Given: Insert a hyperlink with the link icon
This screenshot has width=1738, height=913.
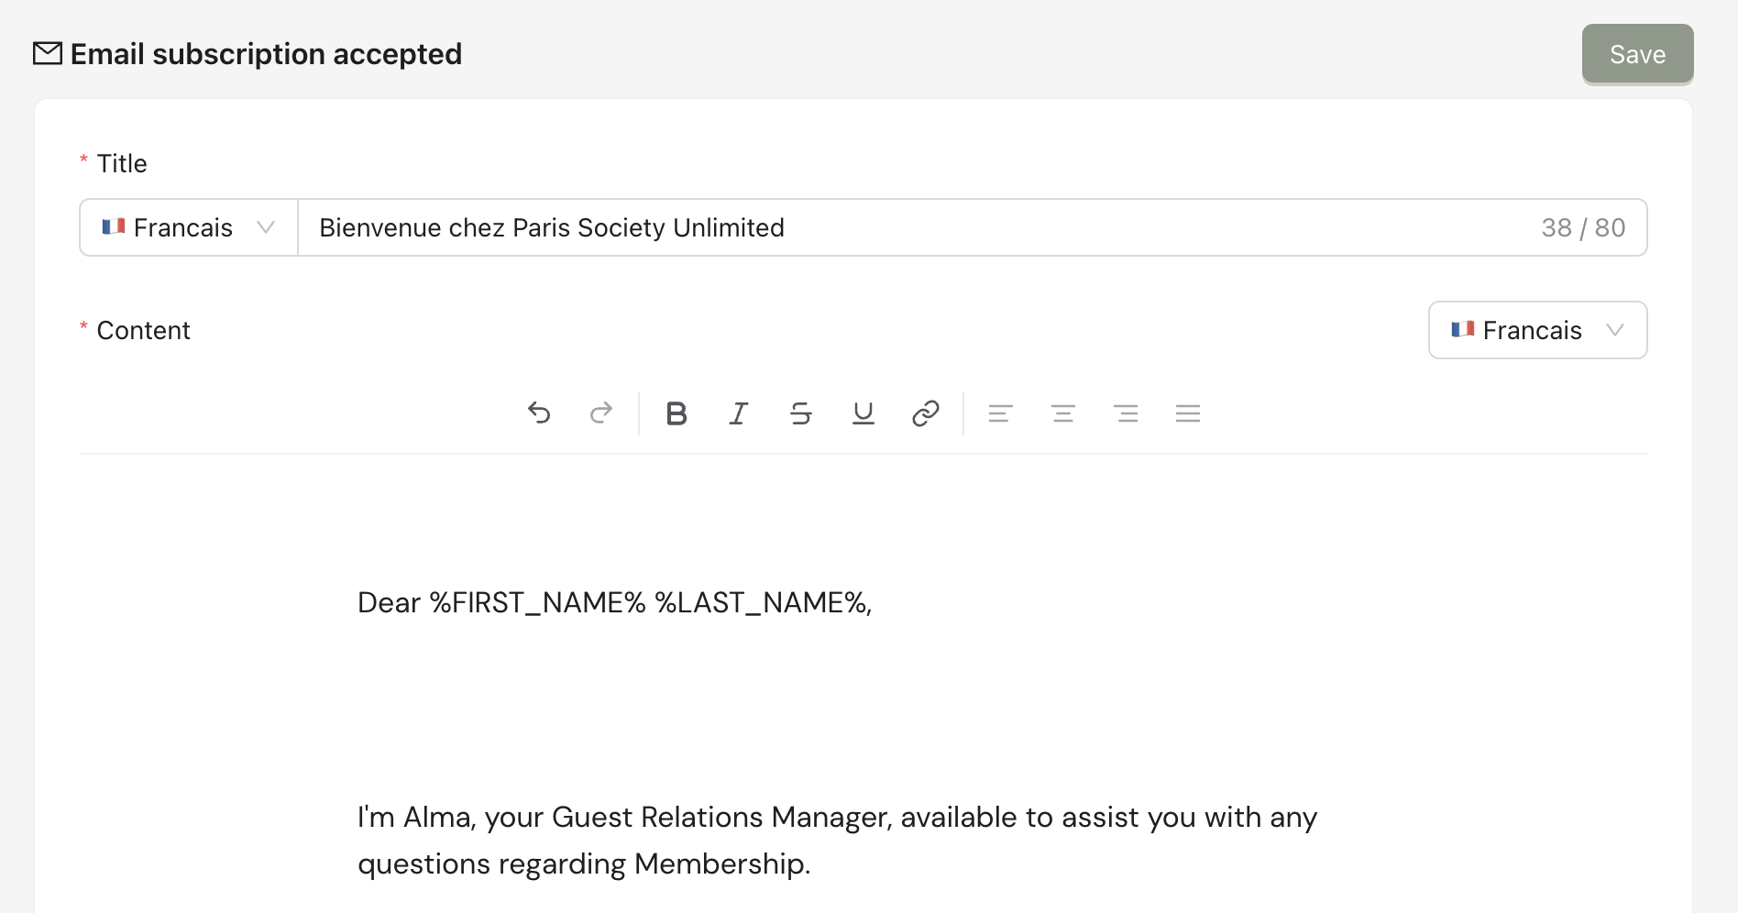Looking at the screenshot, I should (x=926, y=413).
